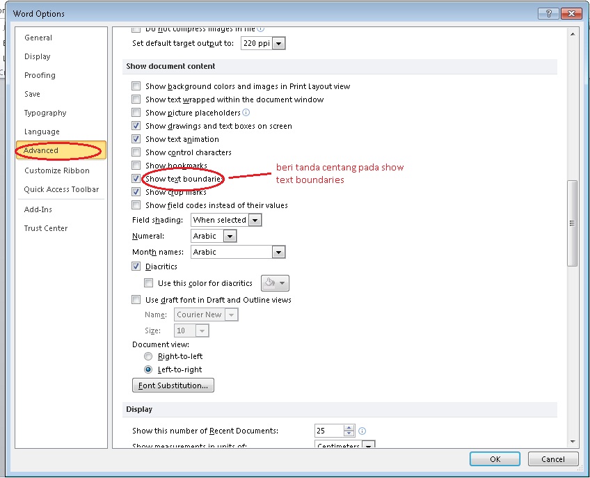Enable Show control characters
This screenshot has height=478, width=590.
(x=136, y=152)
